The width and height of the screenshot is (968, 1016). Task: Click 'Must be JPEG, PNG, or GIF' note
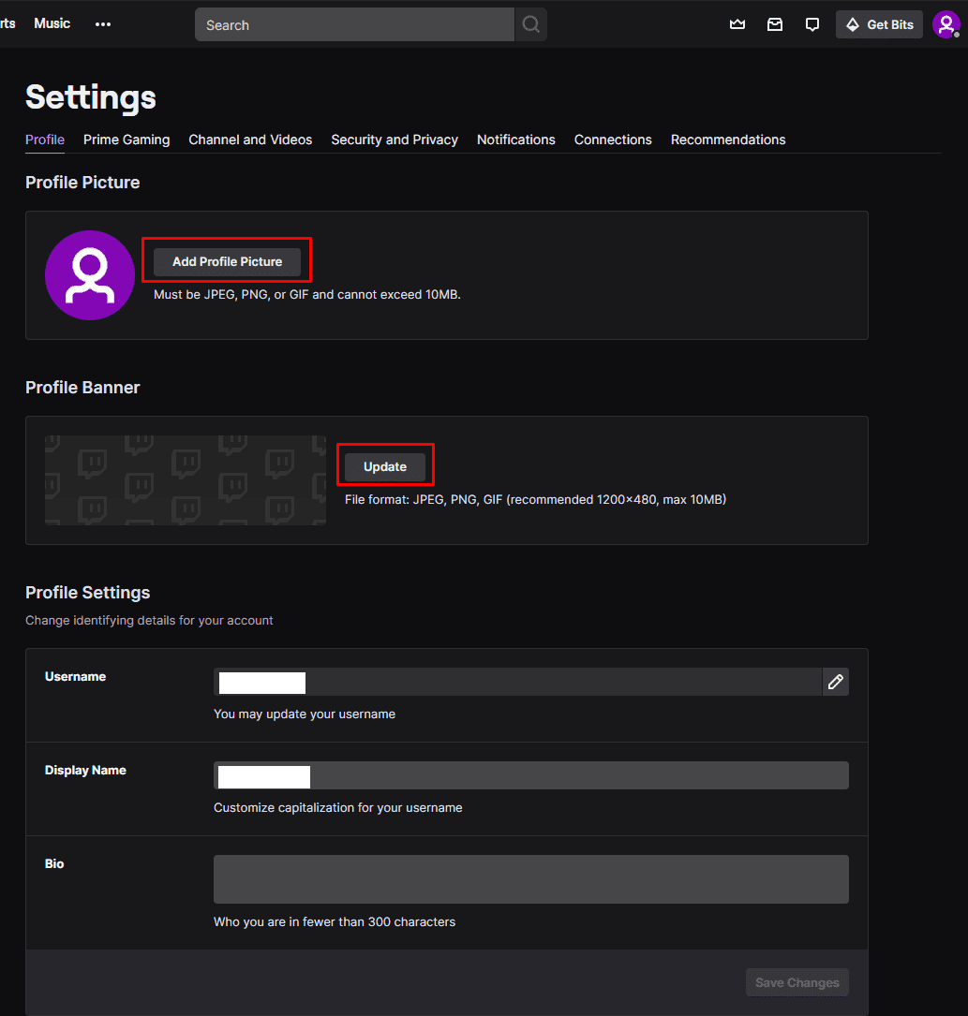click(307, 295)
